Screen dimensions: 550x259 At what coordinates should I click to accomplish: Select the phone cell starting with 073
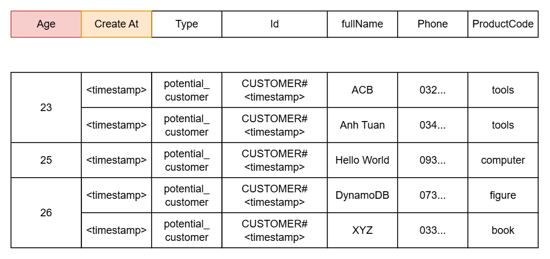432,195
